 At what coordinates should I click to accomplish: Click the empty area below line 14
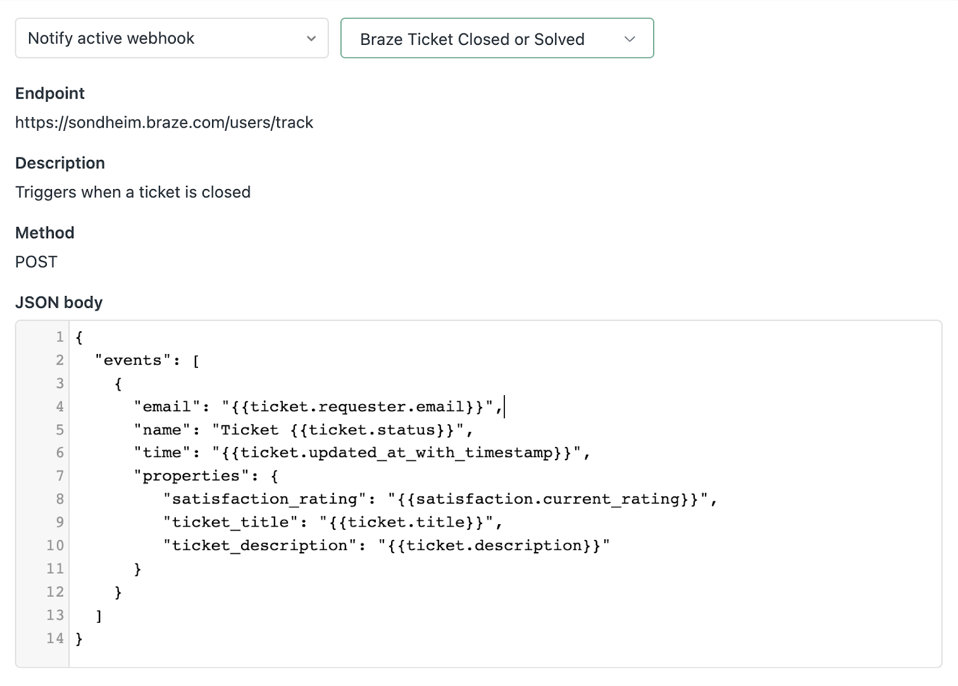(443, 656)
